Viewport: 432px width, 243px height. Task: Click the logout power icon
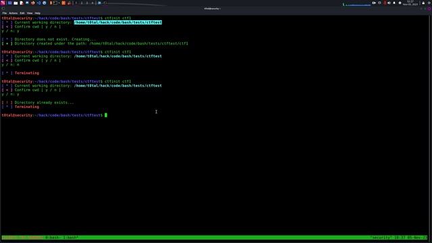tap(429, 3)
